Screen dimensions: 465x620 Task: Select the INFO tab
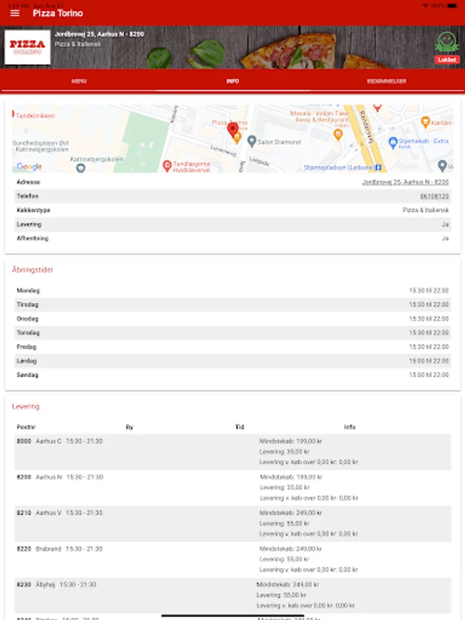pyautogui.click(x=233, y=81)
